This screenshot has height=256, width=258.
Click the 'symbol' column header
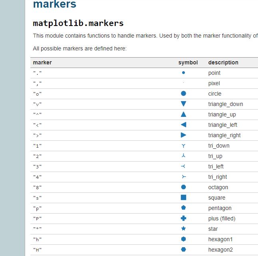click(188, 62)
